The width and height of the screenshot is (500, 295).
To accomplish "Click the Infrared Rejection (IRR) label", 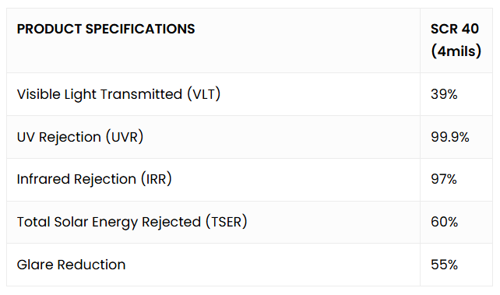I will tap(94, 179).
